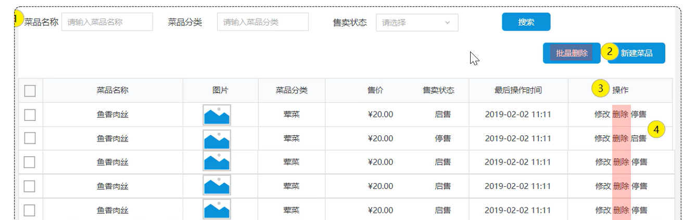Screen dimensions: 695x220
Task: Toggle the select-all checkbox in table header
Action: 30,91
